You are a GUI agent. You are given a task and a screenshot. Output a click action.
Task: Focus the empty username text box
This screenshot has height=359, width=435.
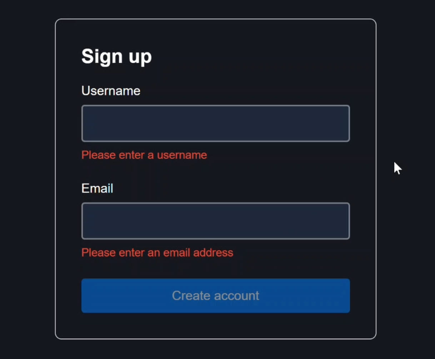tap(215, 123)
